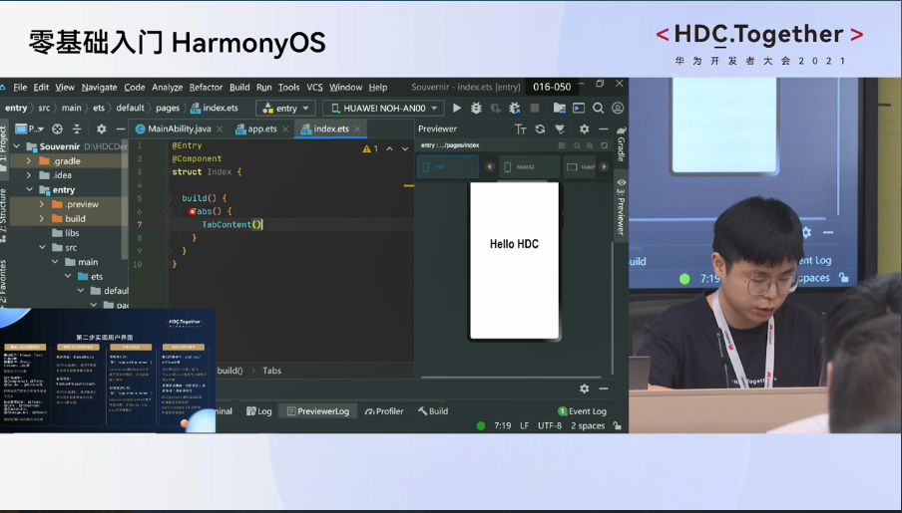Open the device manager screen icon
Screen dimensions: 902x513
(579, 108)
